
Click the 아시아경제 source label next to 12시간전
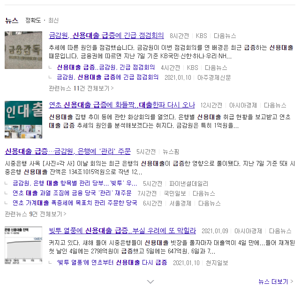(x=243, y=105)
